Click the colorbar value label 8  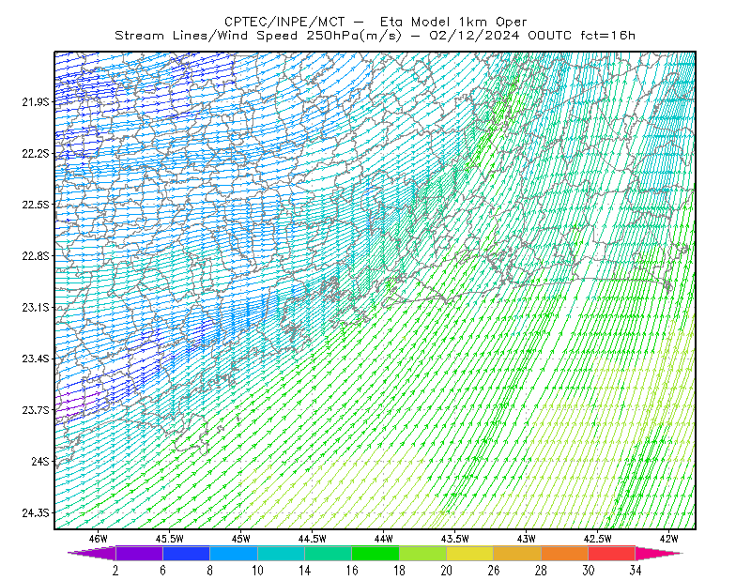pyautogui.click(x=209, y=571)
